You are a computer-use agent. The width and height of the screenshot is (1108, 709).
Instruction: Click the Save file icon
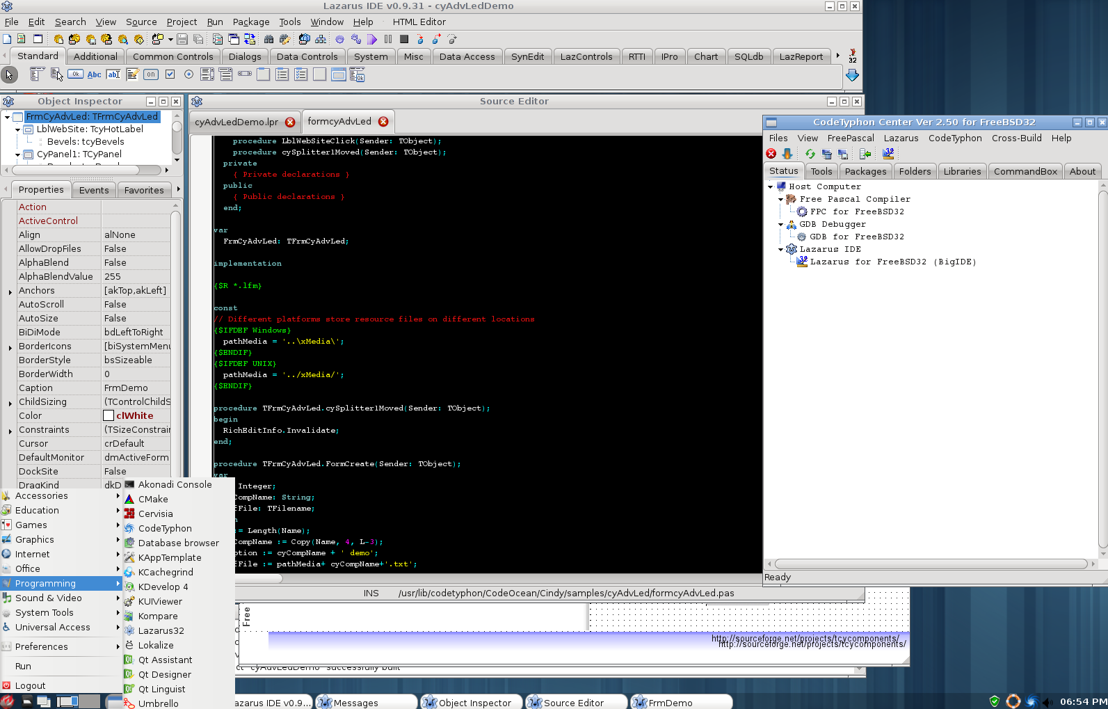(x=182, y=39)
